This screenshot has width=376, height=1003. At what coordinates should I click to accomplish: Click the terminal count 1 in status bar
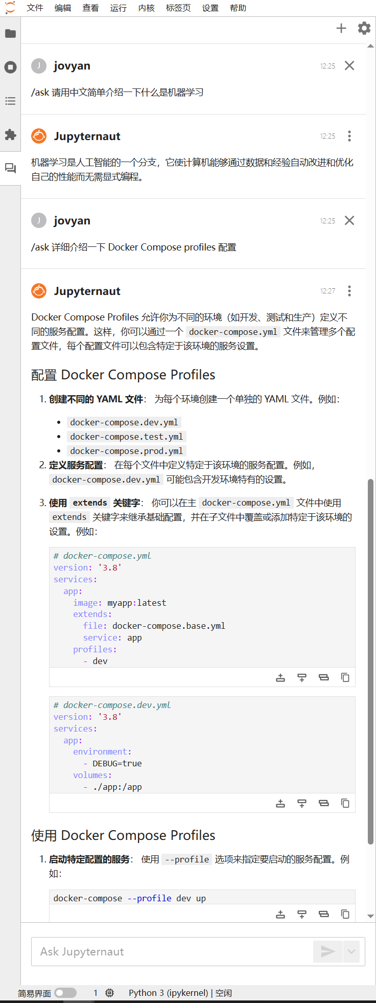pos(96,993)
